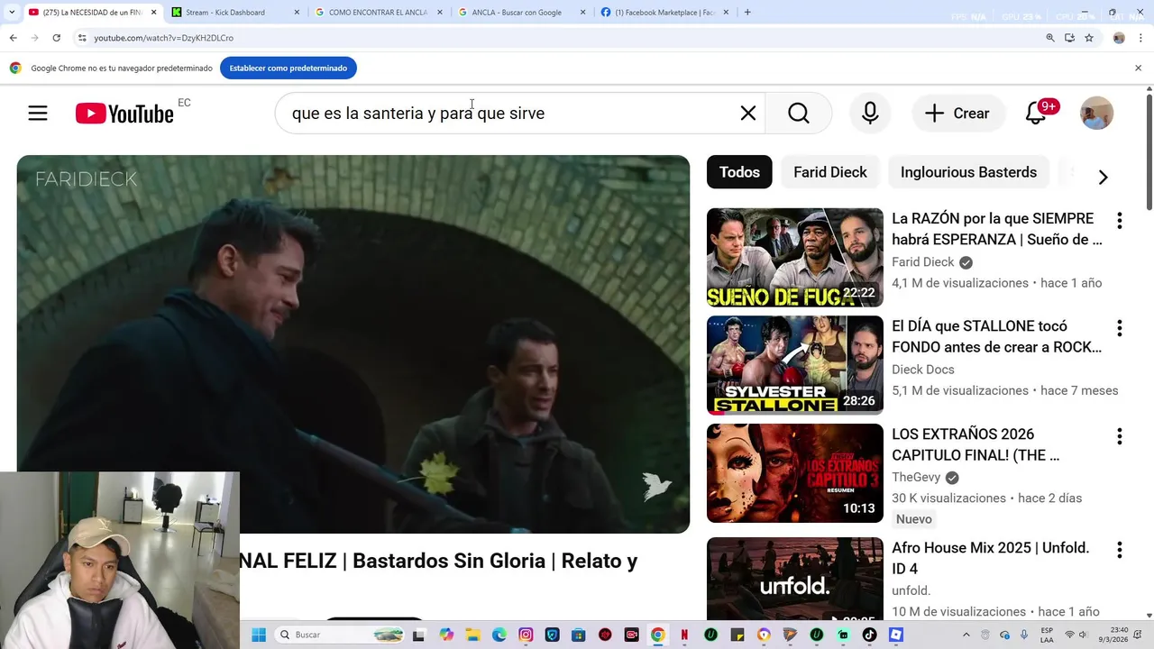Image resolution: width=1154 pixels, height=649 pixels.
Task: Go back in Chrome
Action: [x=13, y=38]
